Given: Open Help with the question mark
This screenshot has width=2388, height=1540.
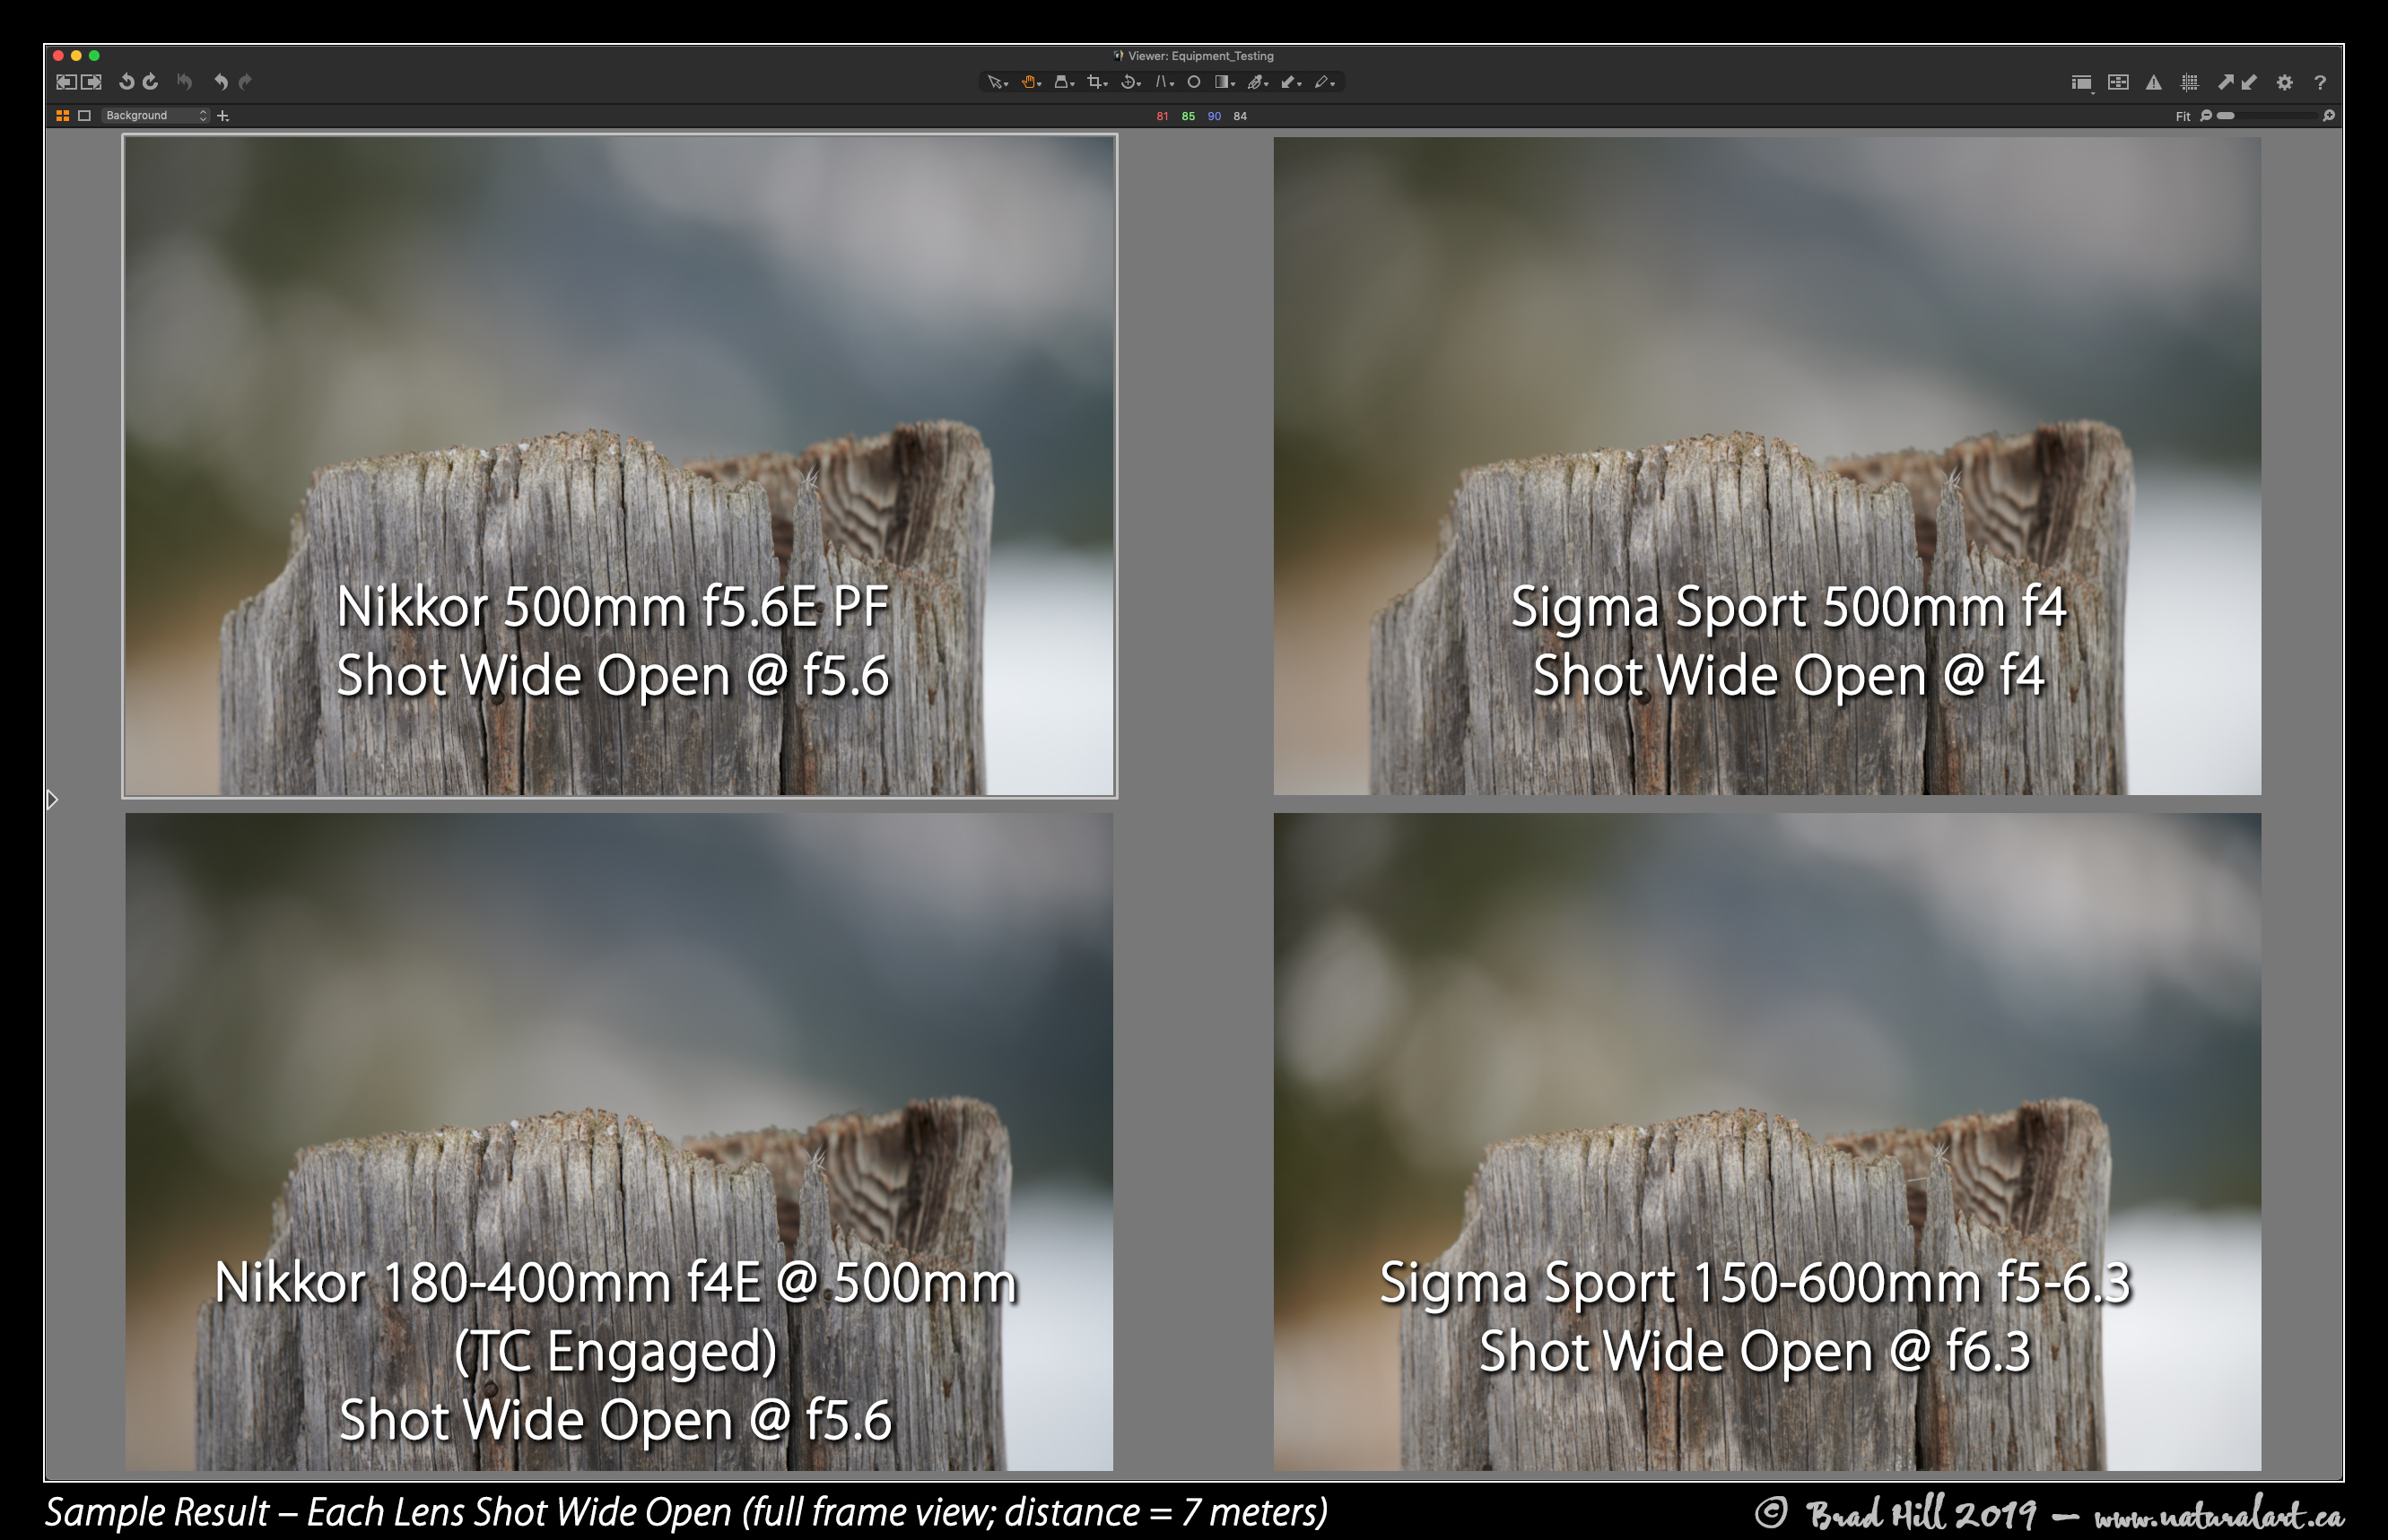Looking at the screenshot, I should pos(2320,83).
